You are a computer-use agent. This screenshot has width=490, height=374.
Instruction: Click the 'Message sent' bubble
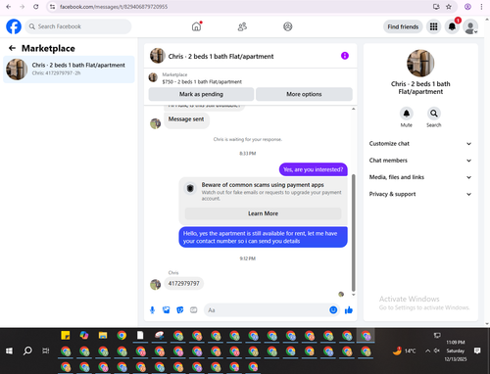point(186,119)
